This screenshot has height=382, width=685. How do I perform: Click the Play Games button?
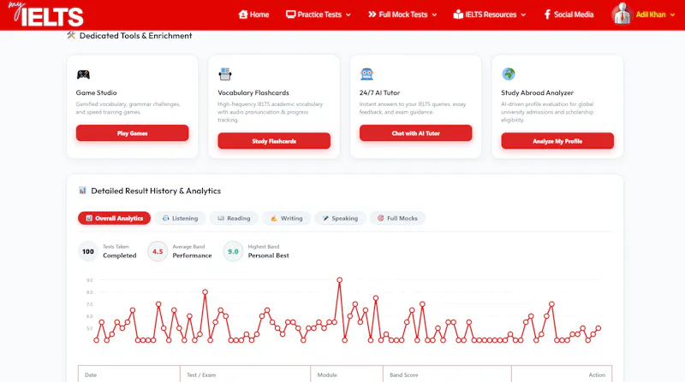coord(133,133)
